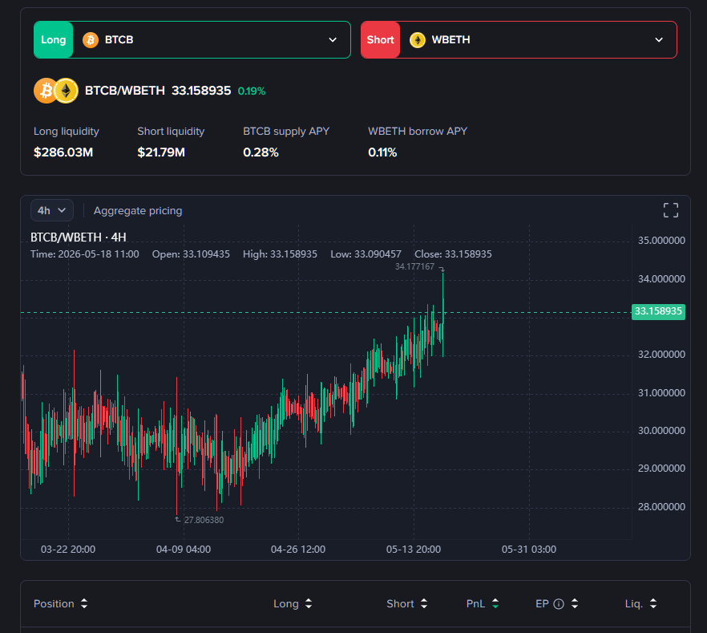Click the chevron arrow in Short selector

coord(659,39)
